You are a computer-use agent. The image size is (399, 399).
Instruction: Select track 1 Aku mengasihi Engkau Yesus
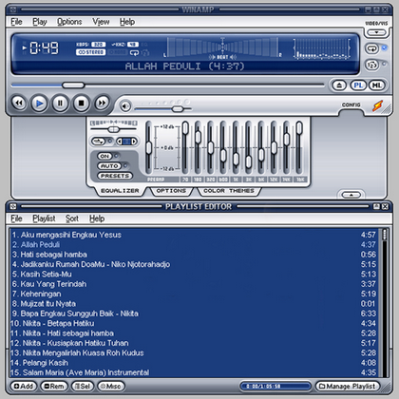point(194,235)
